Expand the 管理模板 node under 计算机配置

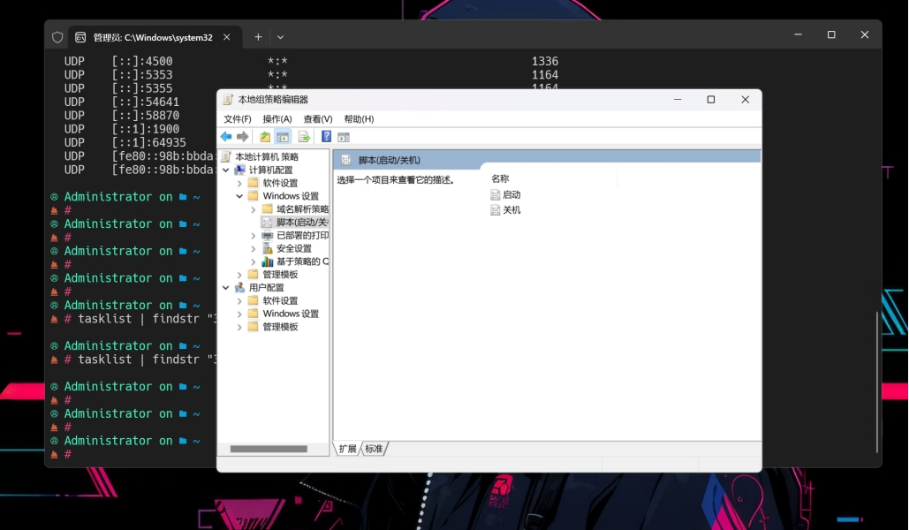(x=239, y=274)
